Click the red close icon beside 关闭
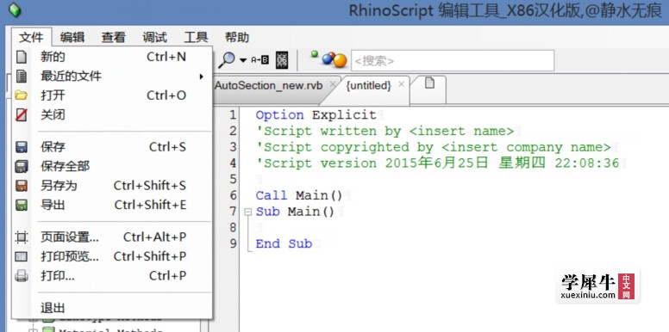 click(x=22, y=114)
